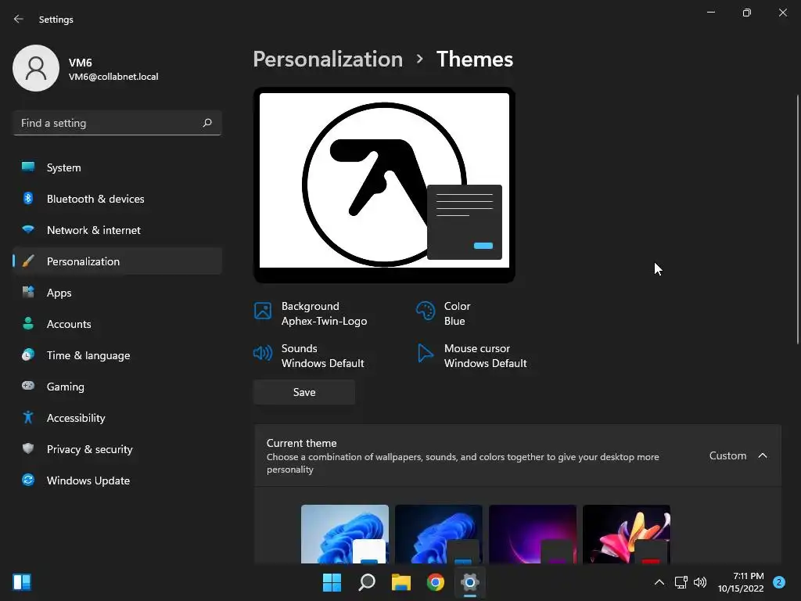
Task: Select the Captured Motion flower theme thumbnail
Action: [627, 534]
